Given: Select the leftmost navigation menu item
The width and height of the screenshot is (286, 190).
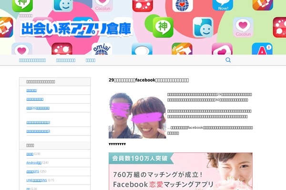Looking at the screenshot, I should point(32,60).
